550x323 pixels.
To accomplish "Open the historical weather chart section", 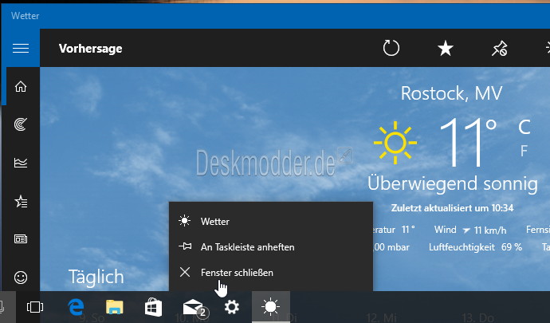I will coord(21,163).
